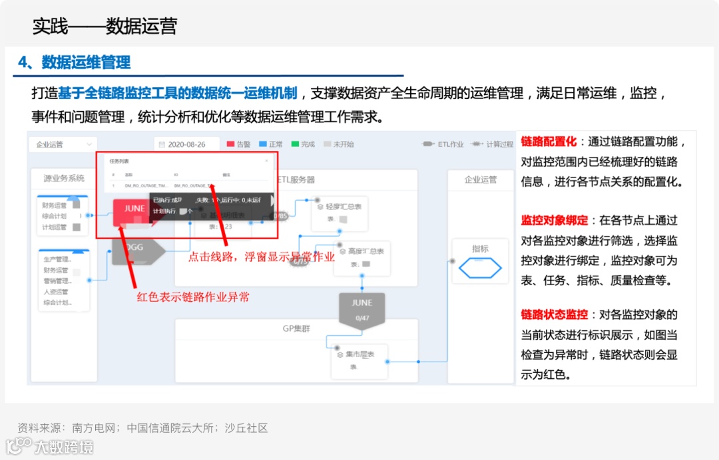This screenshot has width=719, height=460.
Task: Open the 轻度汇总表 table node
Action: pyautogui.click(x=340, y=213)
